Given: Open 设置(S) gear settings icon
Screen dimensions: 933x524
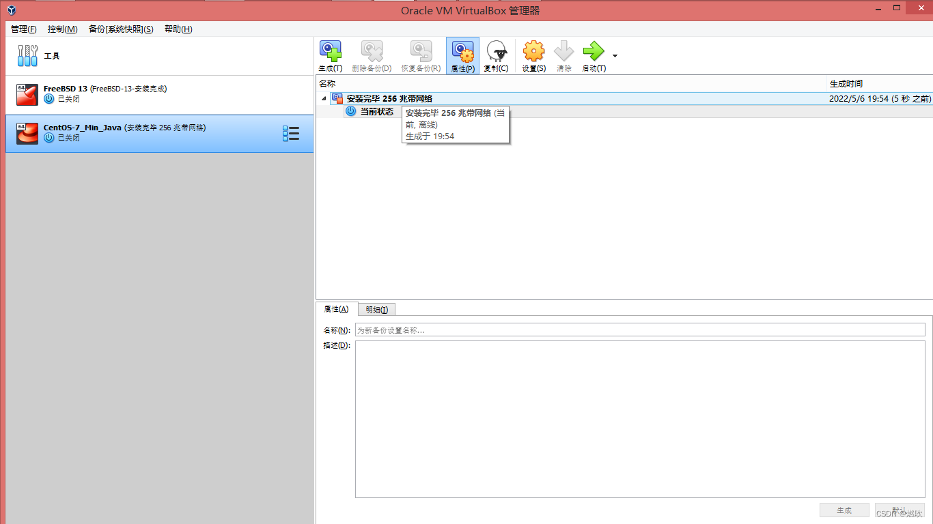Looking at the screenshot, I should click(x=533, y=52).
